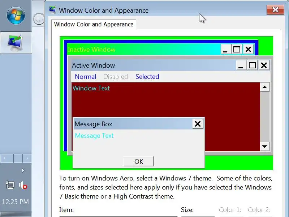The height and width of the screenshot is (217, 289).
Task: Click the network tray icon
Action: pyautogui.click(x=10, y=185)
